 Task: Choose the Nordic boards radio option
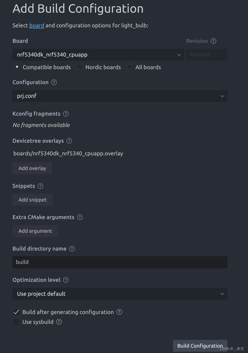click(80, 67)
